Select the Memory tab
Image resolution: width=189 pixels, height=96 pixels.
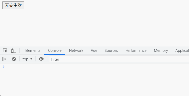click(x=161, y=51)
